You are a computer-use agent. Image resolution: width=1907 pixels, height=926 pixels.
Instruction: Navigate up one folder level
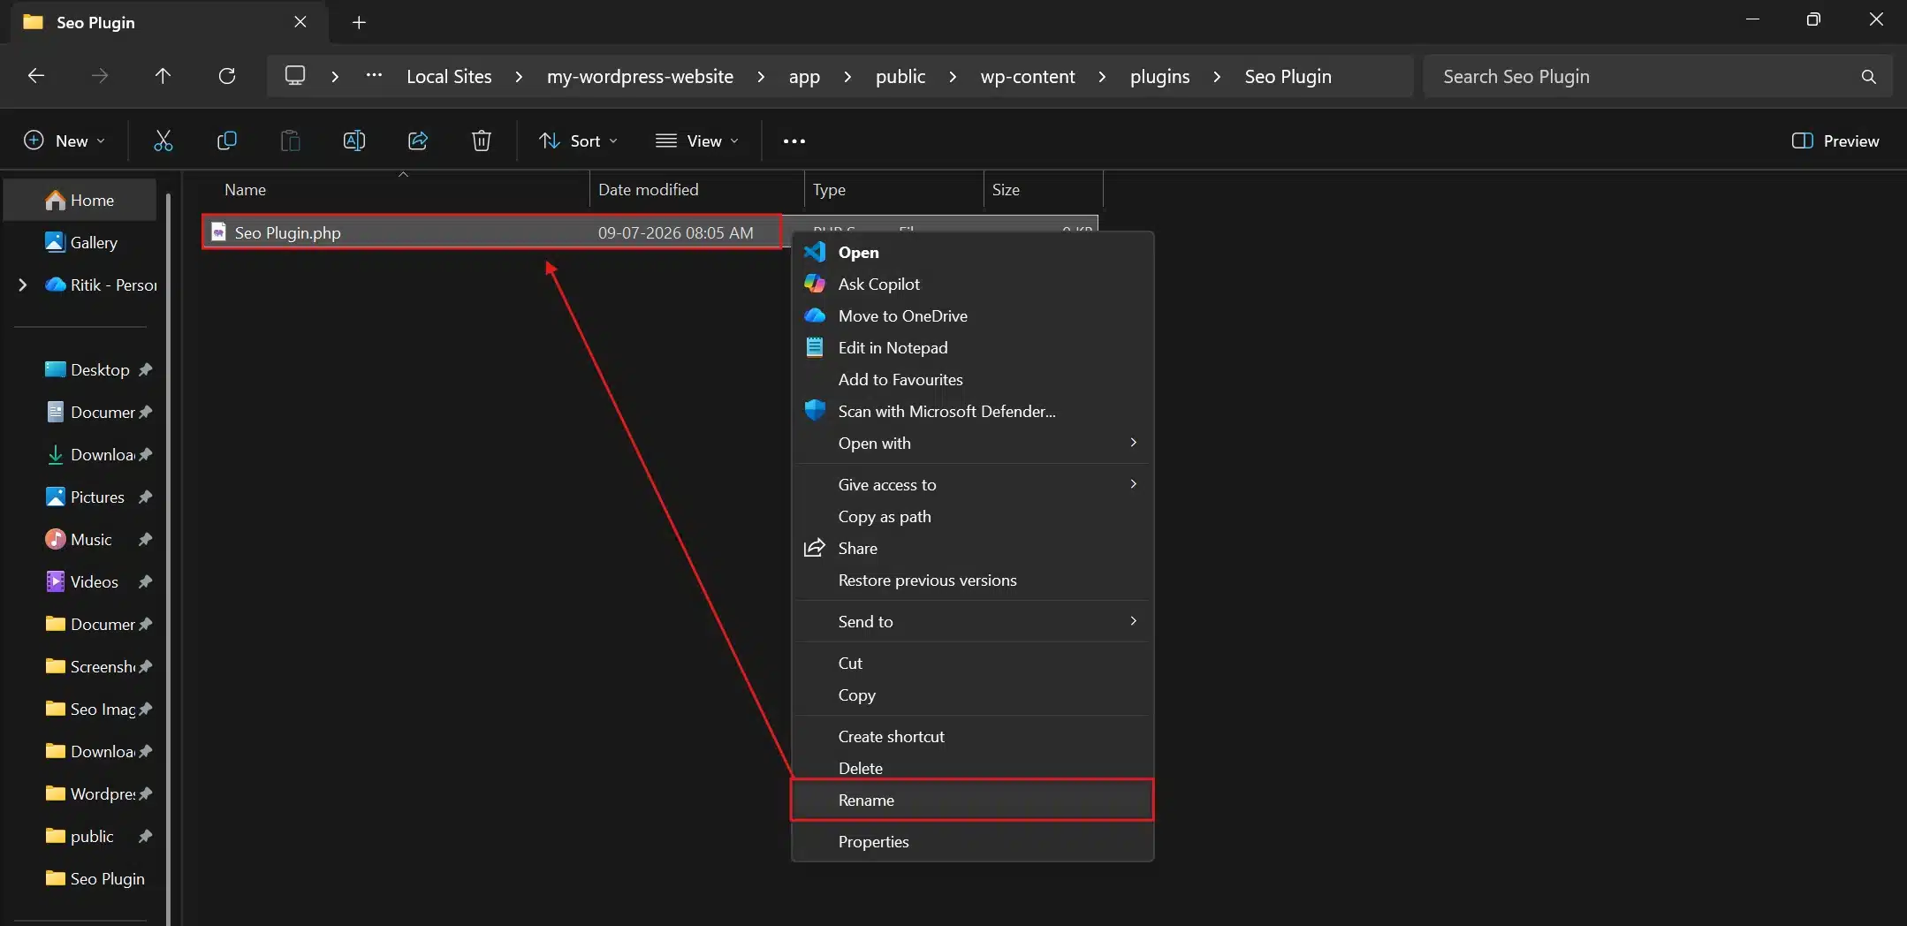pos(163,76)
